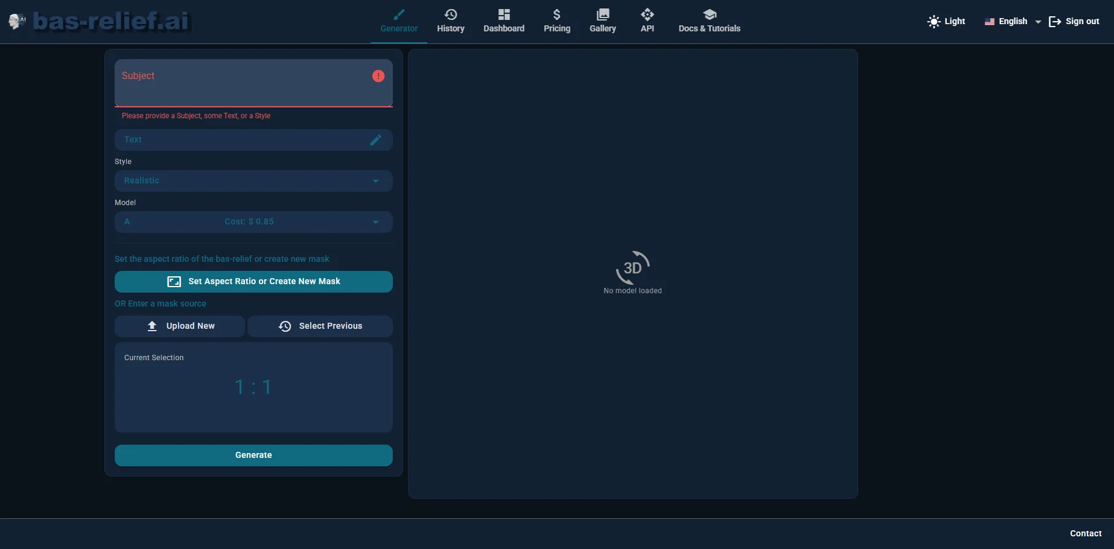The height and width of the screenshot is (549, 1114).
Task: Click the bas-relief.ai logo
Action: [x=98, y=21]
